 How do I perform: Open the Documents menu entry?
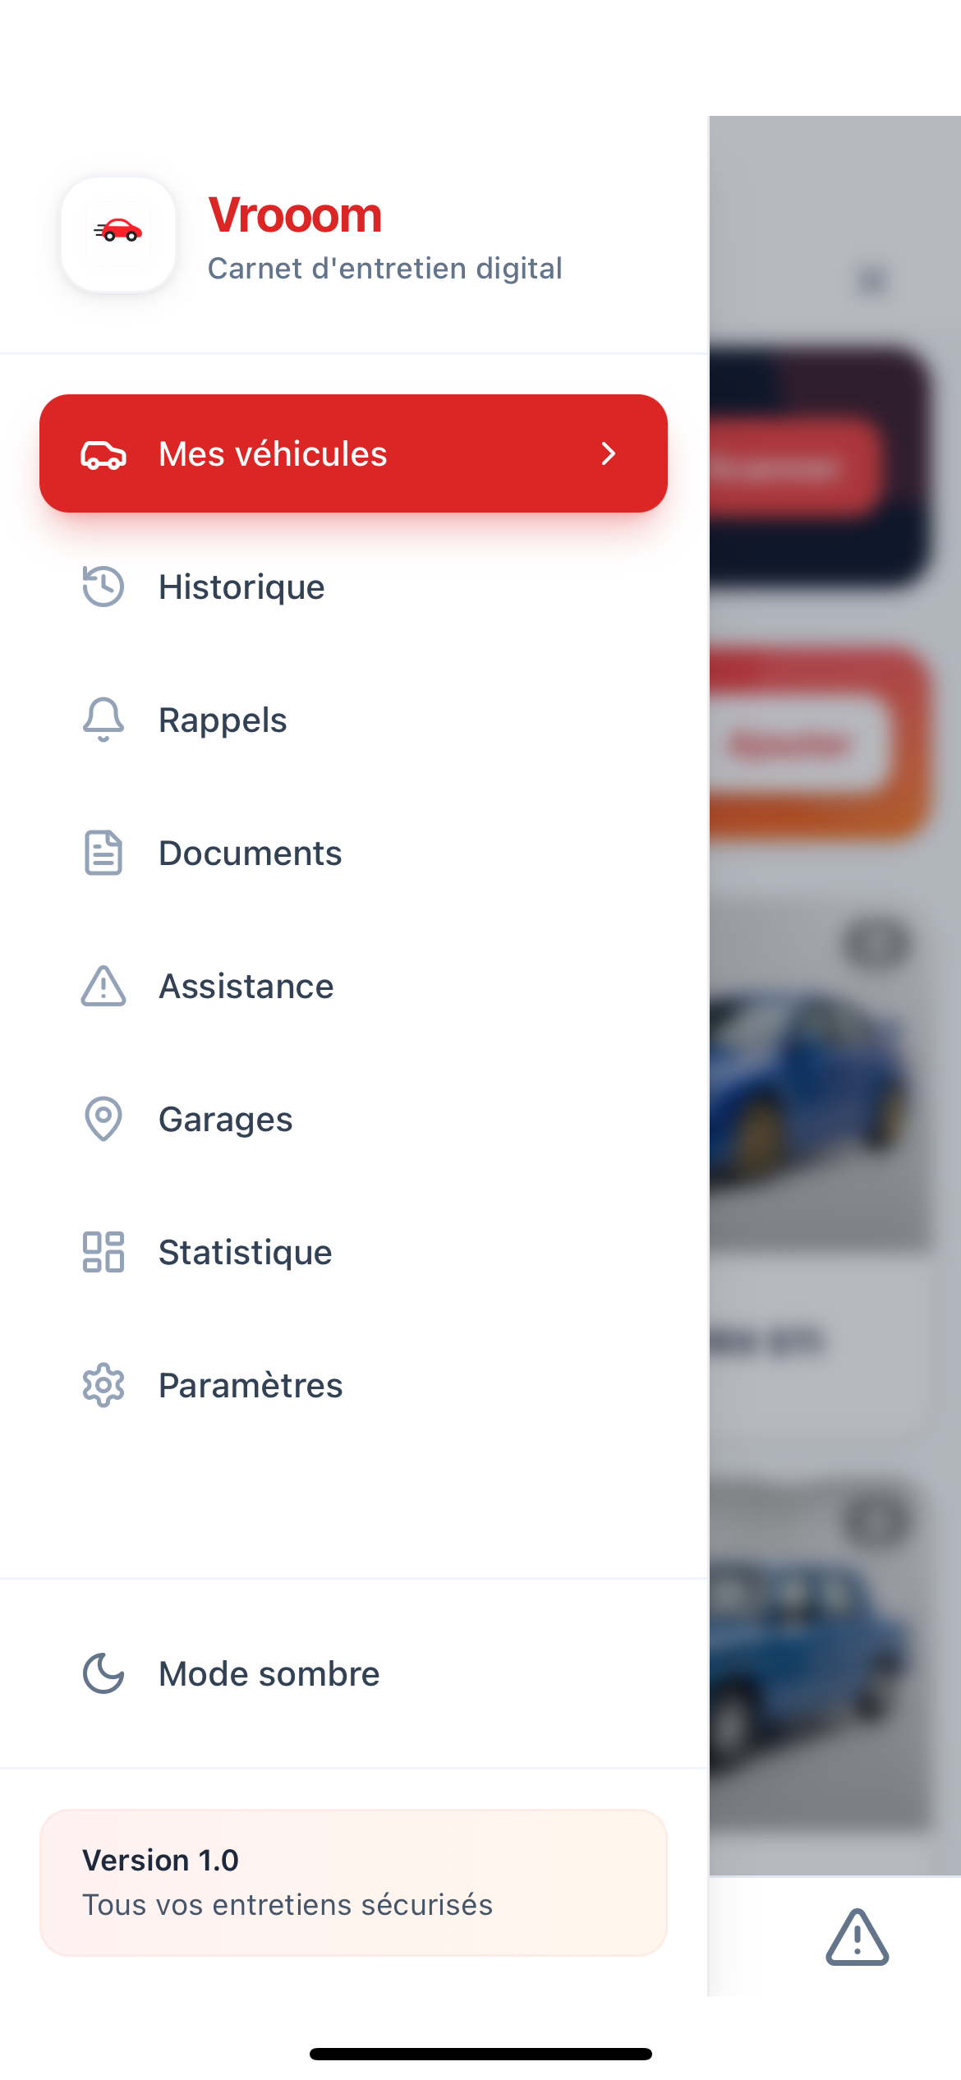[x=250, y=853]
